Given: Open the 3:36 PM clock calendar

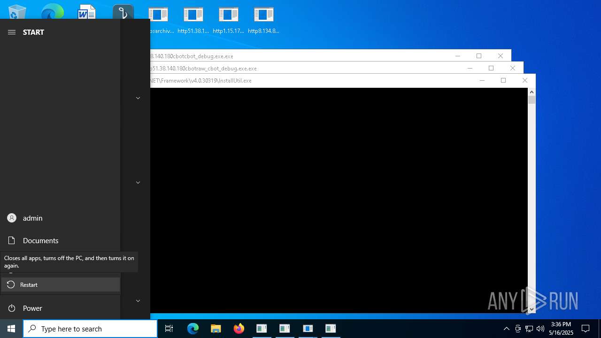Looking at the screenshot, I should click(561, 329).
